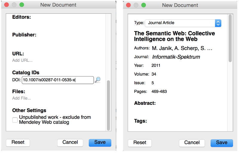
Task: Click green zoom button of left window
Action: (x=22, y=5)
